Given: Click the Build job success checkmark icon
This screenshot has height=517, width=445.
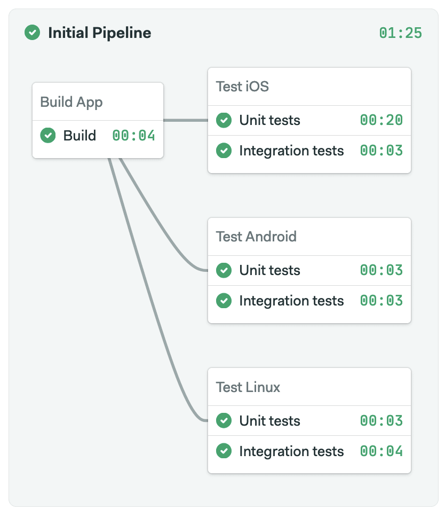Looking at the screenshot, I should tap(48, 136).
